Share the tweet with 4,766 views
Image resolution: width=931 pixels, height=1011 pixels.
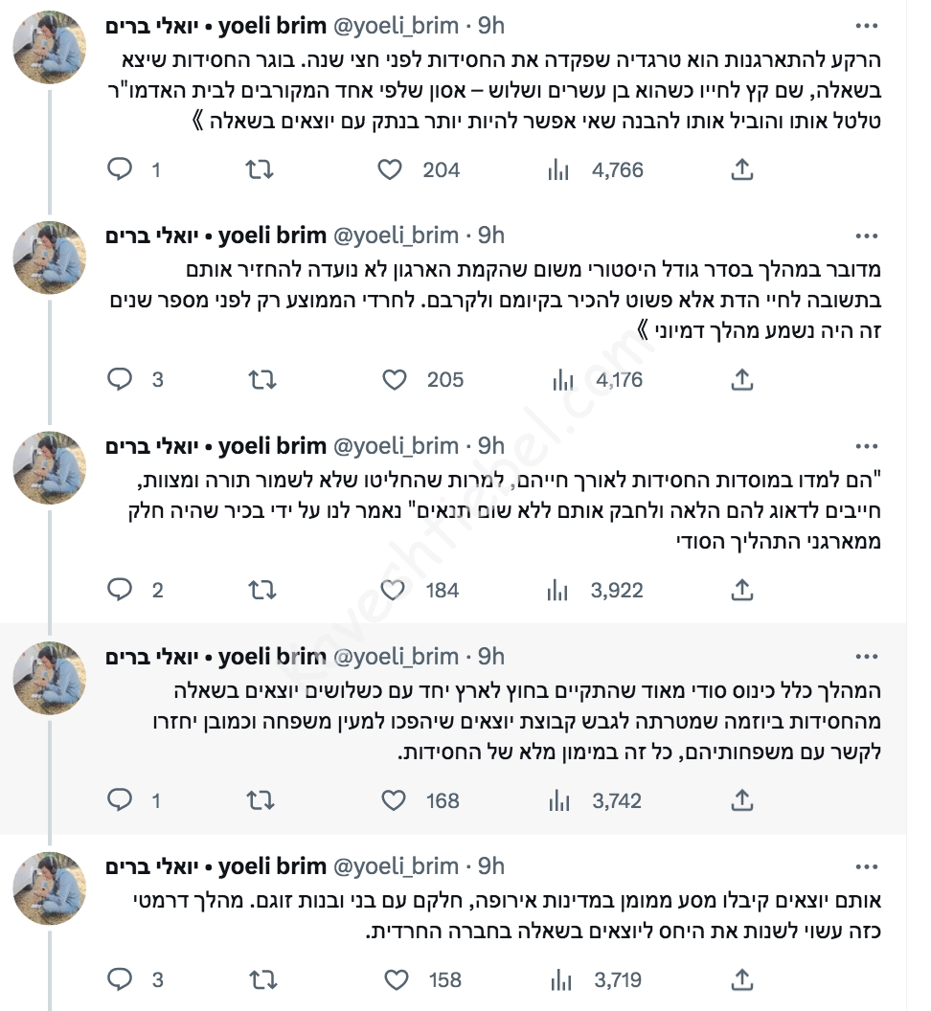pyautogui.click(x=741, y=170)
